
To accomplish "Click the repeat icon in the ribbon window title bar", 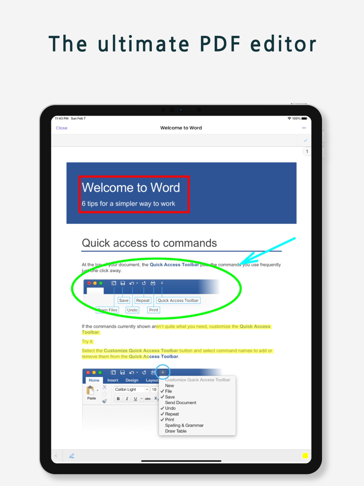I will [x=144, y=372].
